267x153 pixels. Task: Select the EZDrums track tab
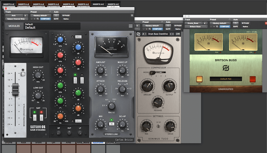98,143
